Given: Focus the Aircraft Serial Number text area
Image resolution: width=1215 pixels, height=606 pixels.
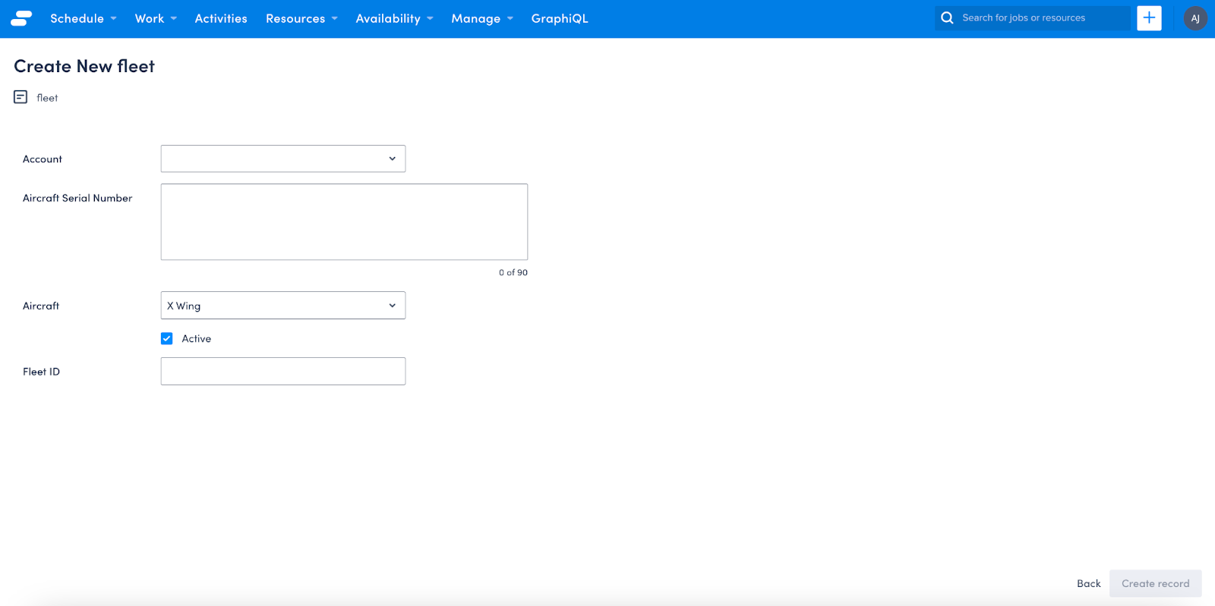Looking at the screenshot, I should [x=344, y=222].
